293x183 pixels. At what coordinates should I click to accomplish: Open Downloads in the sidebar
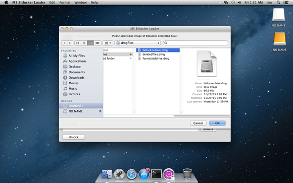(76, 78)
